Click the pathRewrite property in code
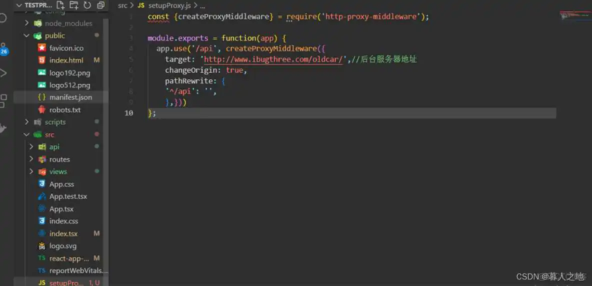The height and width of the screenshot is (286, 592). pyautogui.click(x=189, y=81)
